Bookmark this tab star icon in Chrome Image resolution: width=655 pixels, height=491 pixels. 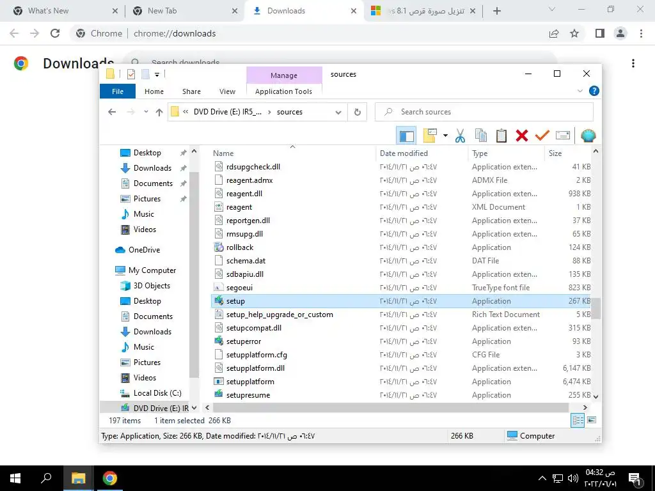click(x=574, y=33)
